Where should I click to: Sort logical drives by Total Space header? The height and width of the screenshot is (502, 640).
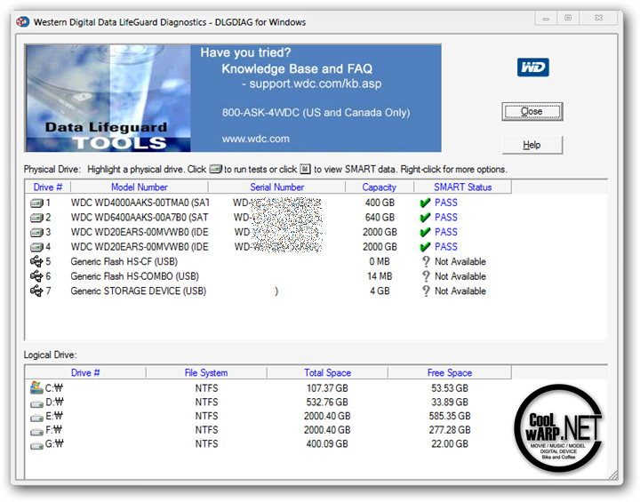327,372
